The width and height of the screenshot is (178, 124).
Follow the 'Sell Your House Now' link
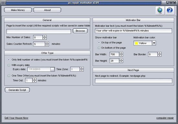[x=17, y=118]
